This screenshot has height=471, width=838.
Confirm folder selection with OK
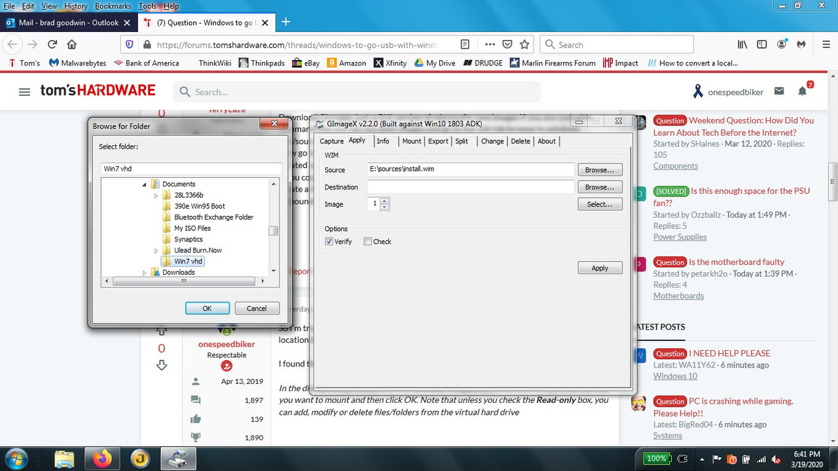click(207, 309)
